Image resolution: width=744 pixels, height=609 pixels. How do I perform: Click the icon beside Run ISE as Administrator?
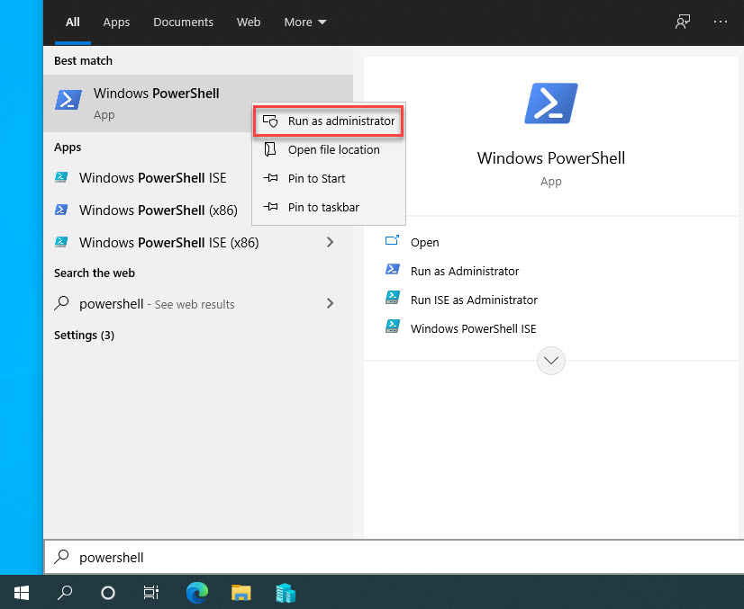click(393, 298)
